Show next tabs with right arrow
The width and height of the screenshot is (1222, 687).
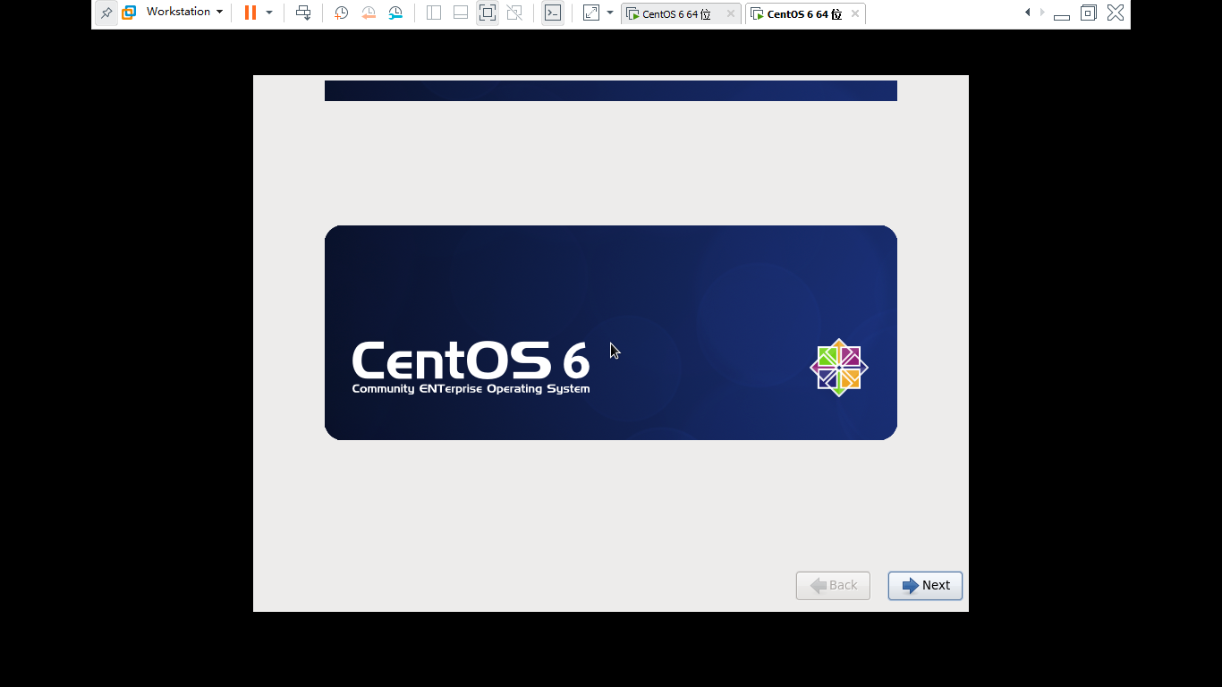(x=1042, y=12)
